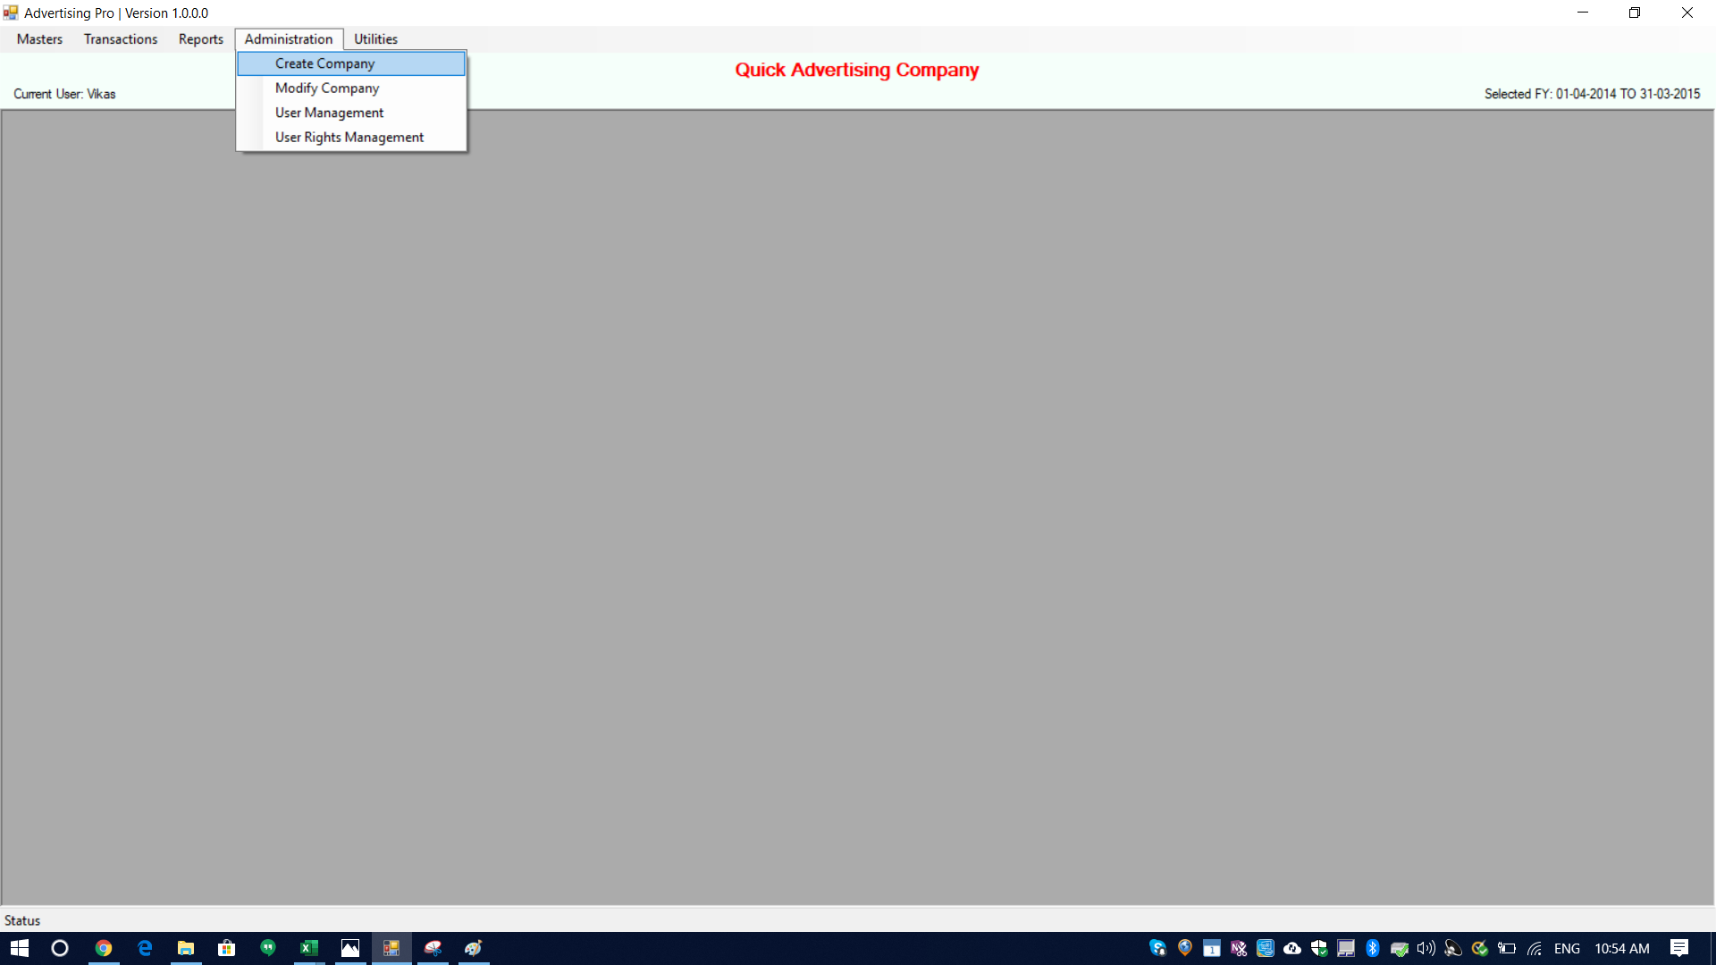Click the orange map-pin globe tray icon
Screen dimensions: 1716x965
pyautogui.click(x=1185, y=948)
